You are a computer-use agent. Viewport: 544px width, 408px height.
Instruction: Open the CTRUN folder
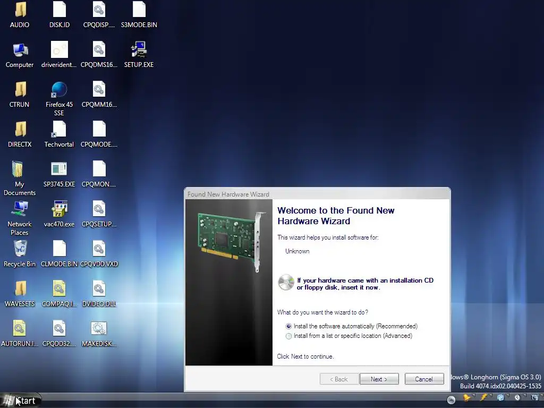[20, 89]
